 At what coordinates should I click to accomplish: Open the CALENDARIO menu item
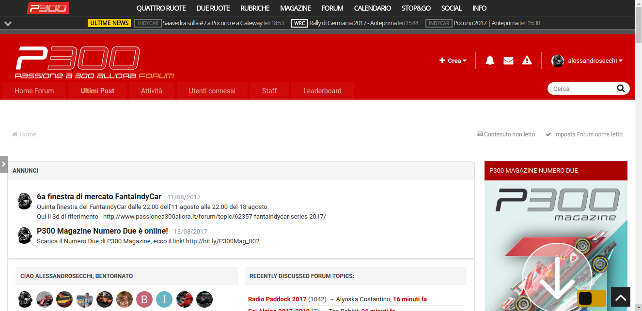tap(372, 8)
